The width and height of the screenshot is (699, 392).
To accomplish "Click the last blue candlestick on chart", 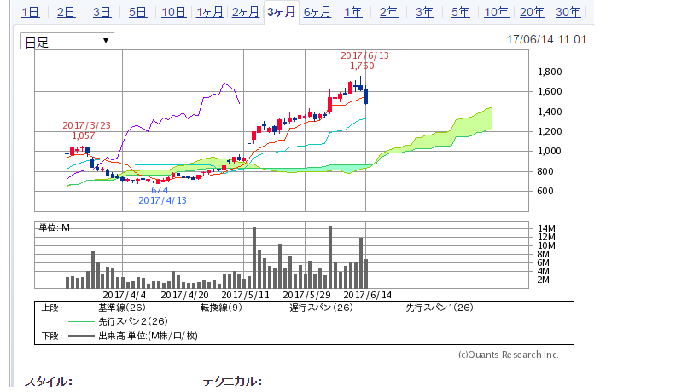I will [x=366, y=96].
